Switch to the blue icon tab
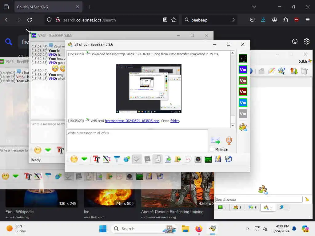315x236 pixels. click(x=282, y=207)
